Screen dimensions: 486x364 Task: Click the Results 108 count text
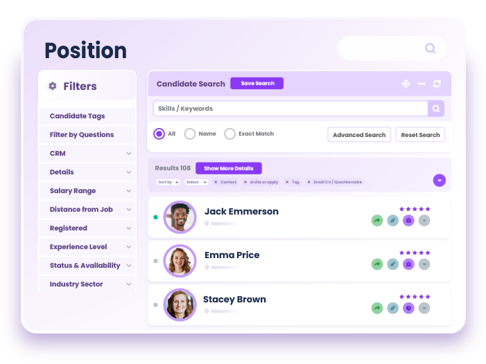tap(173, 168)
